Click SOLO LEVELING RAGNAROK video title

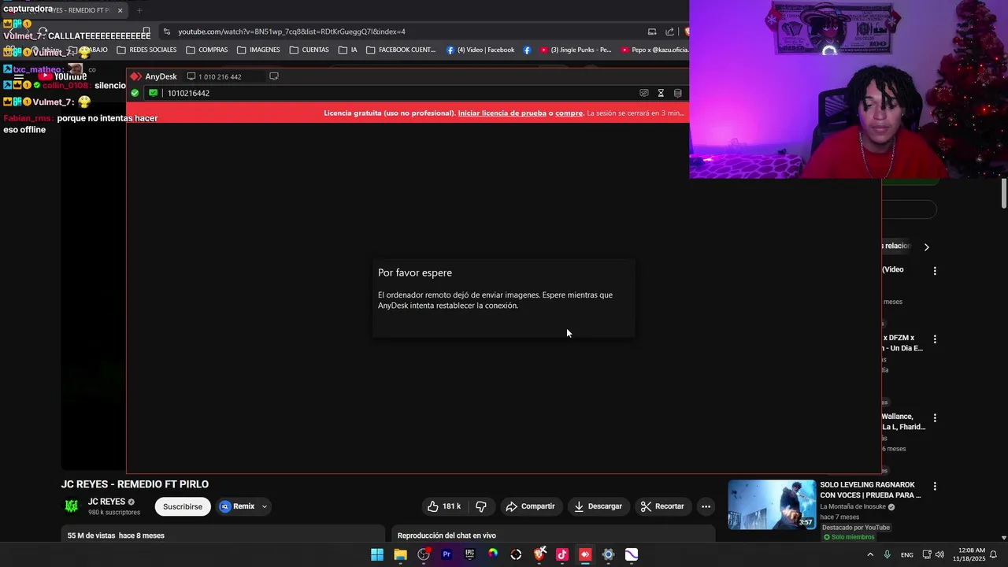(x=870, y=490)
